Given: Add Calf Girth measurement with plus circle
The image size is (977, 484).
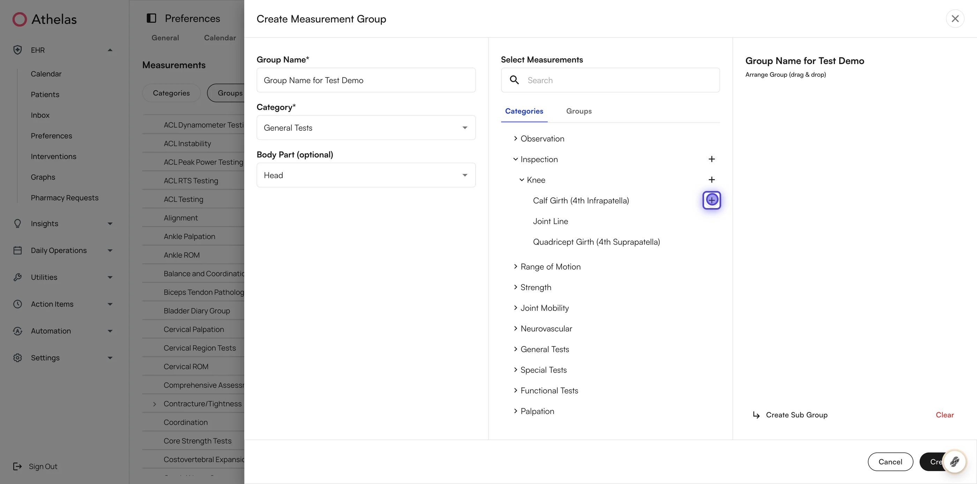Looking at the screenshot, I should (711, 200).
